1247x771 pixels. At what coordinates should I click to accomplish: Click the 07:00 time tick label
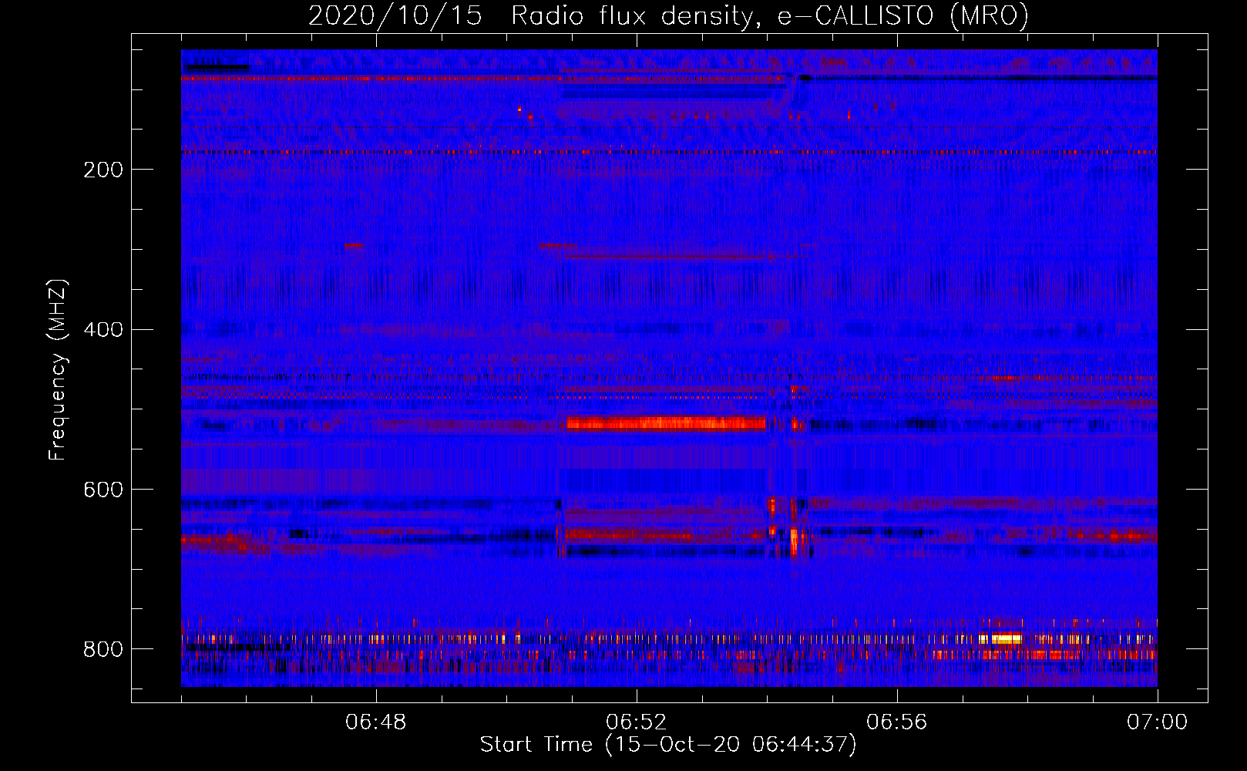point(1157,722)
